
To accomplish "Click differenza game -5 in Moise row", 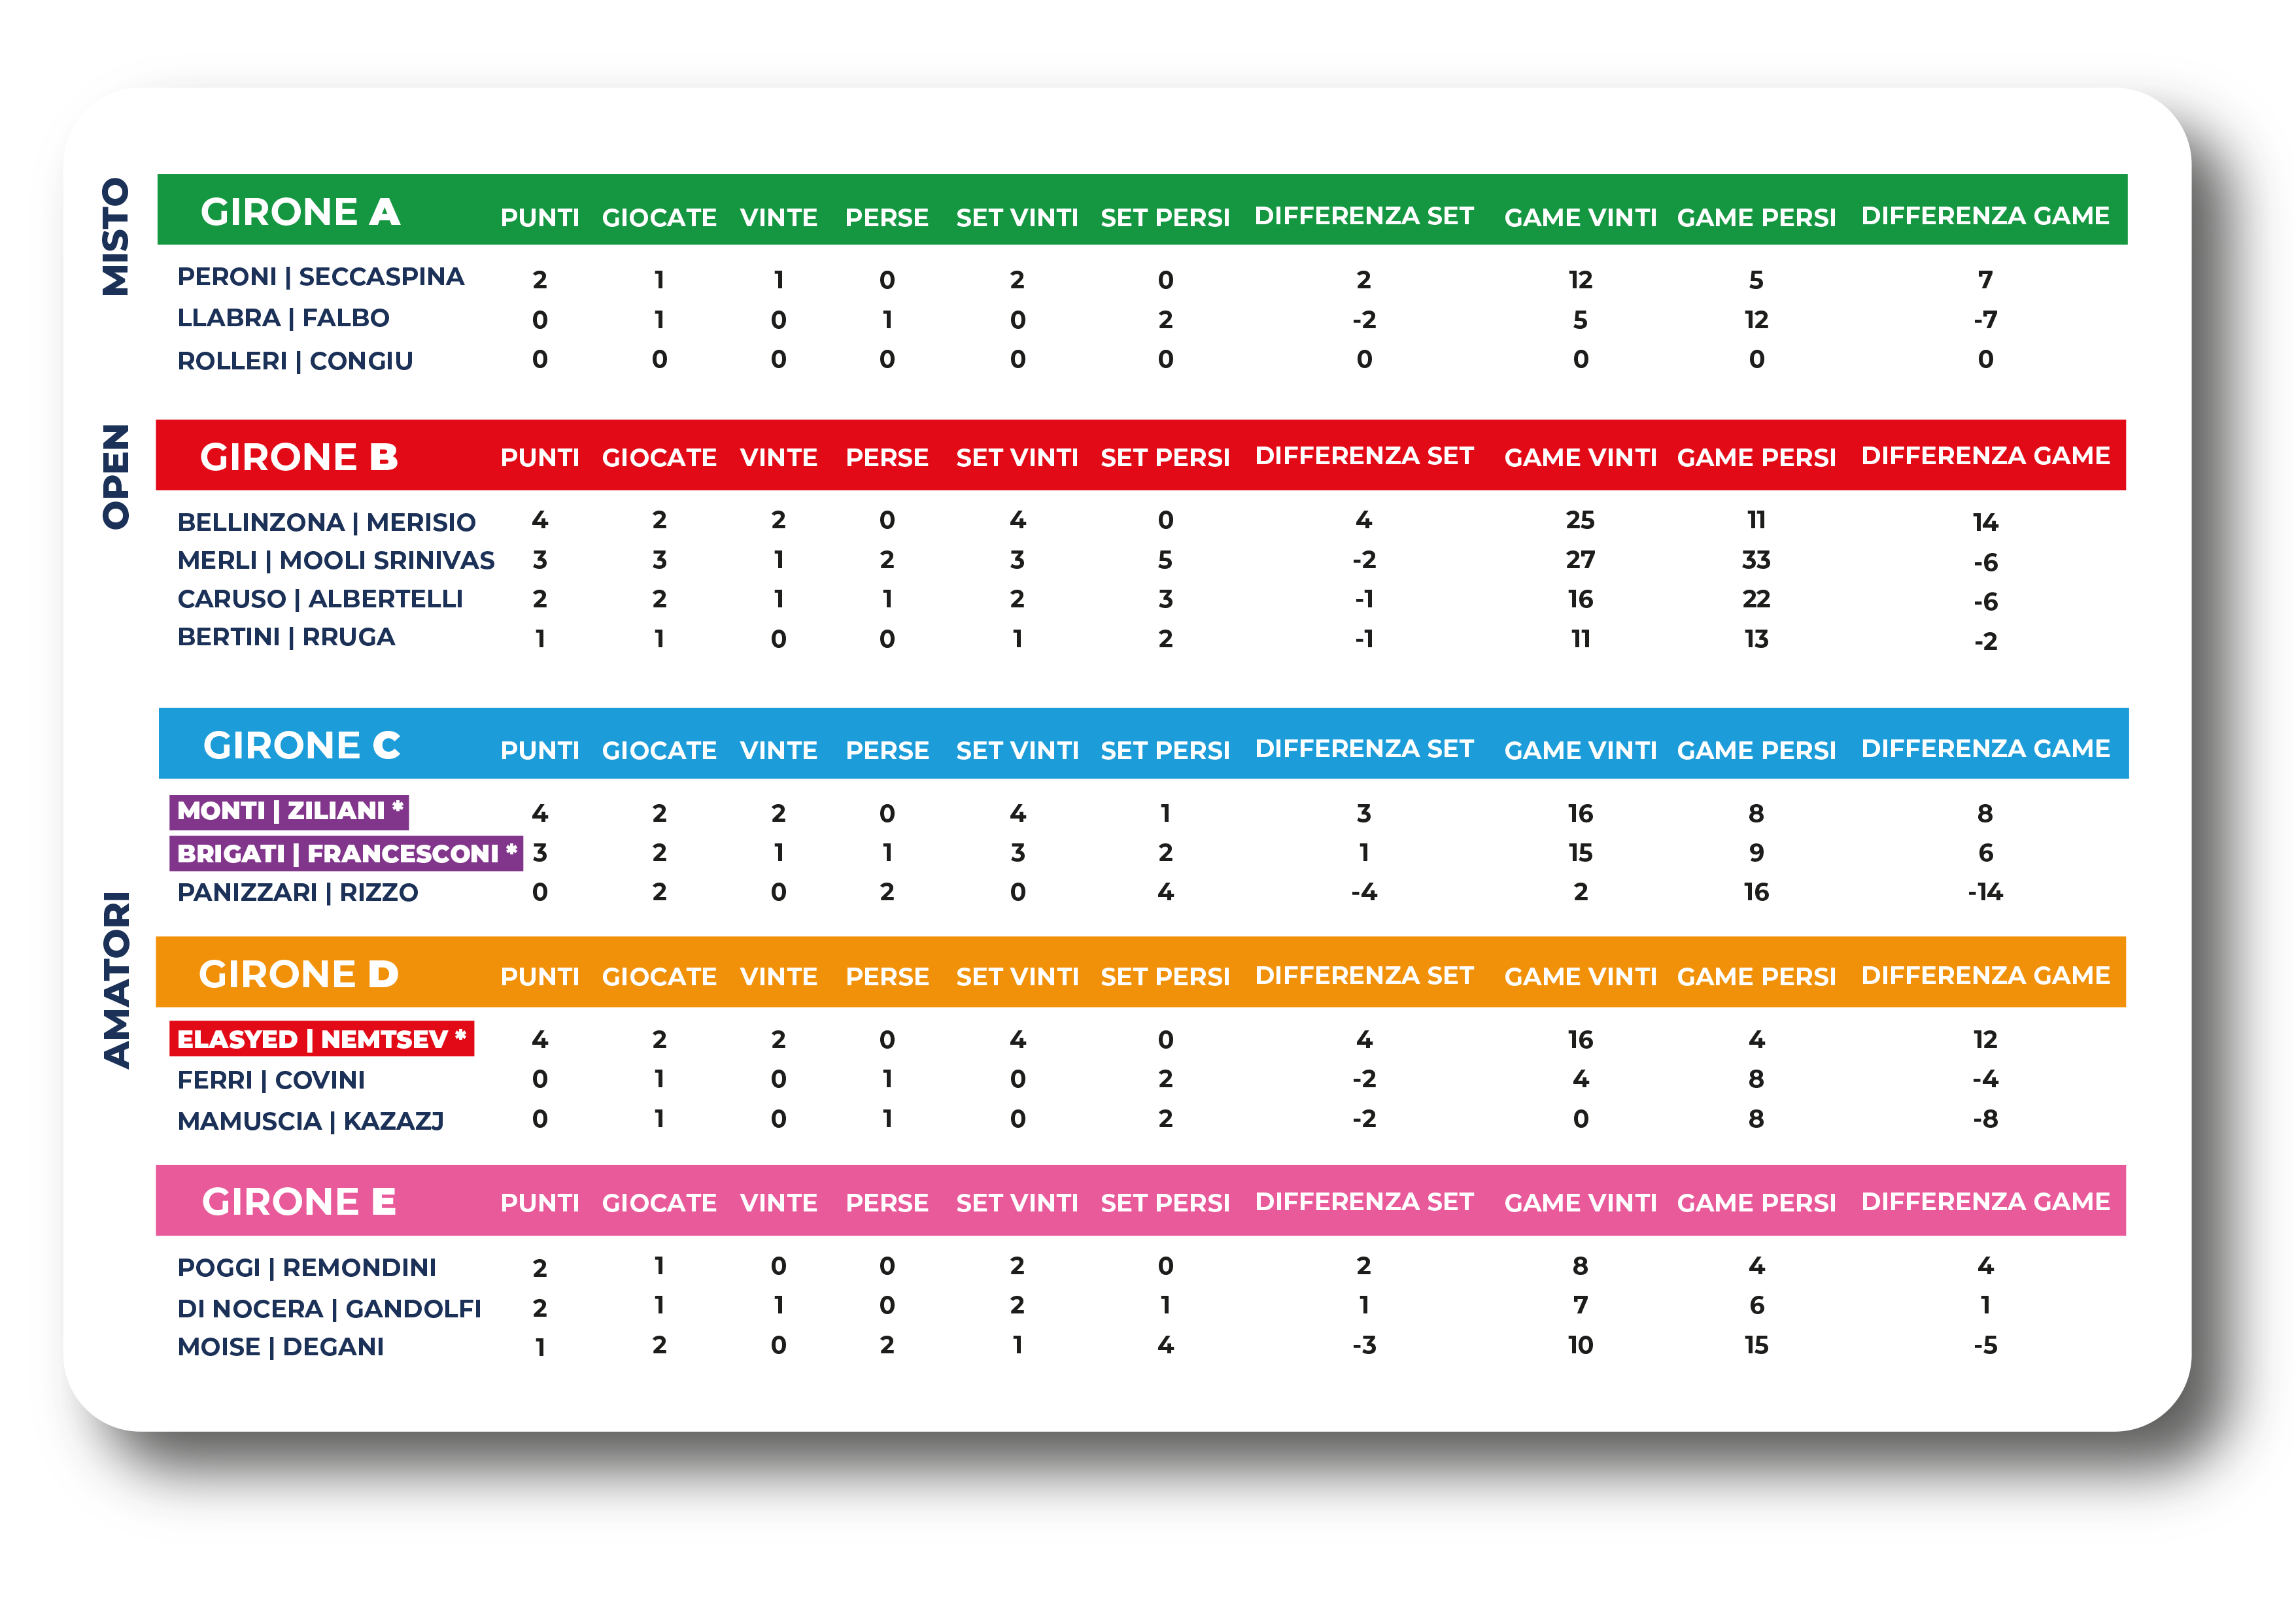I will pyautogui.click(x=1985, y=1345).
